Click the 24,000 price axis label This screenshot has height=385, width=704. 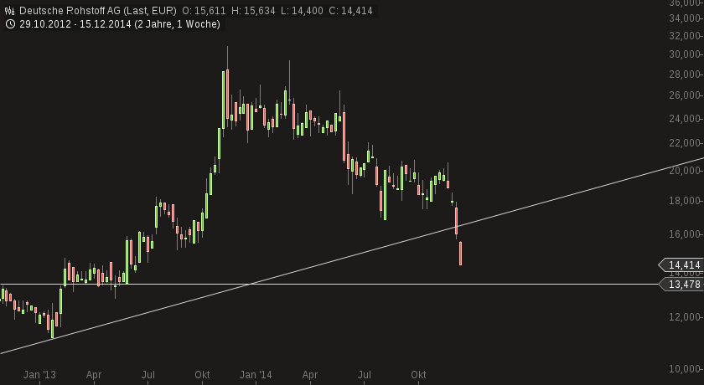tap(685, 118)
